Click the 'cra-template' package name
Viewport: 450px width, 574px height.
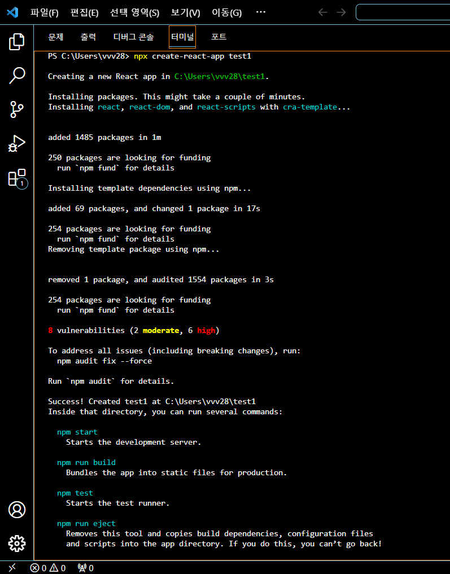(x=310, y=107)
